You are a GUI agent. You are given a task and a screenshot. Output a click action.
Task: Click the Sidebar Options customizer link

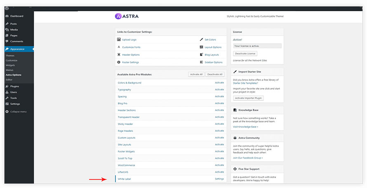(214, 62)
